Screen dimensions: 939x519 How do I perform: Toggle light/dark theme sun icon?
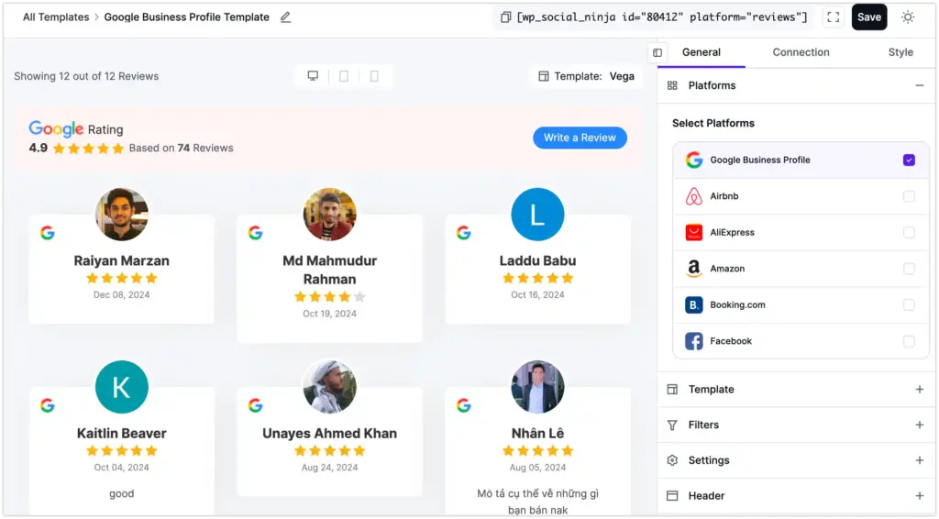pyautogui.click(x=908, y=17)
